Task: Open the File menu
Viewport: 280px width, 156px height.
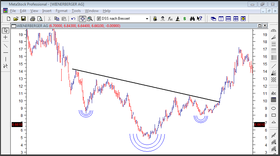Action: [x=13, y=11]
